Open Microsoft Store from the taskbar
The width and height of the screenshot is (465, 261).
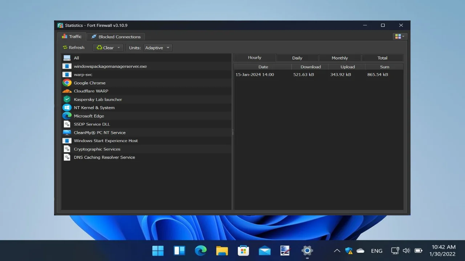pos(243,250)
